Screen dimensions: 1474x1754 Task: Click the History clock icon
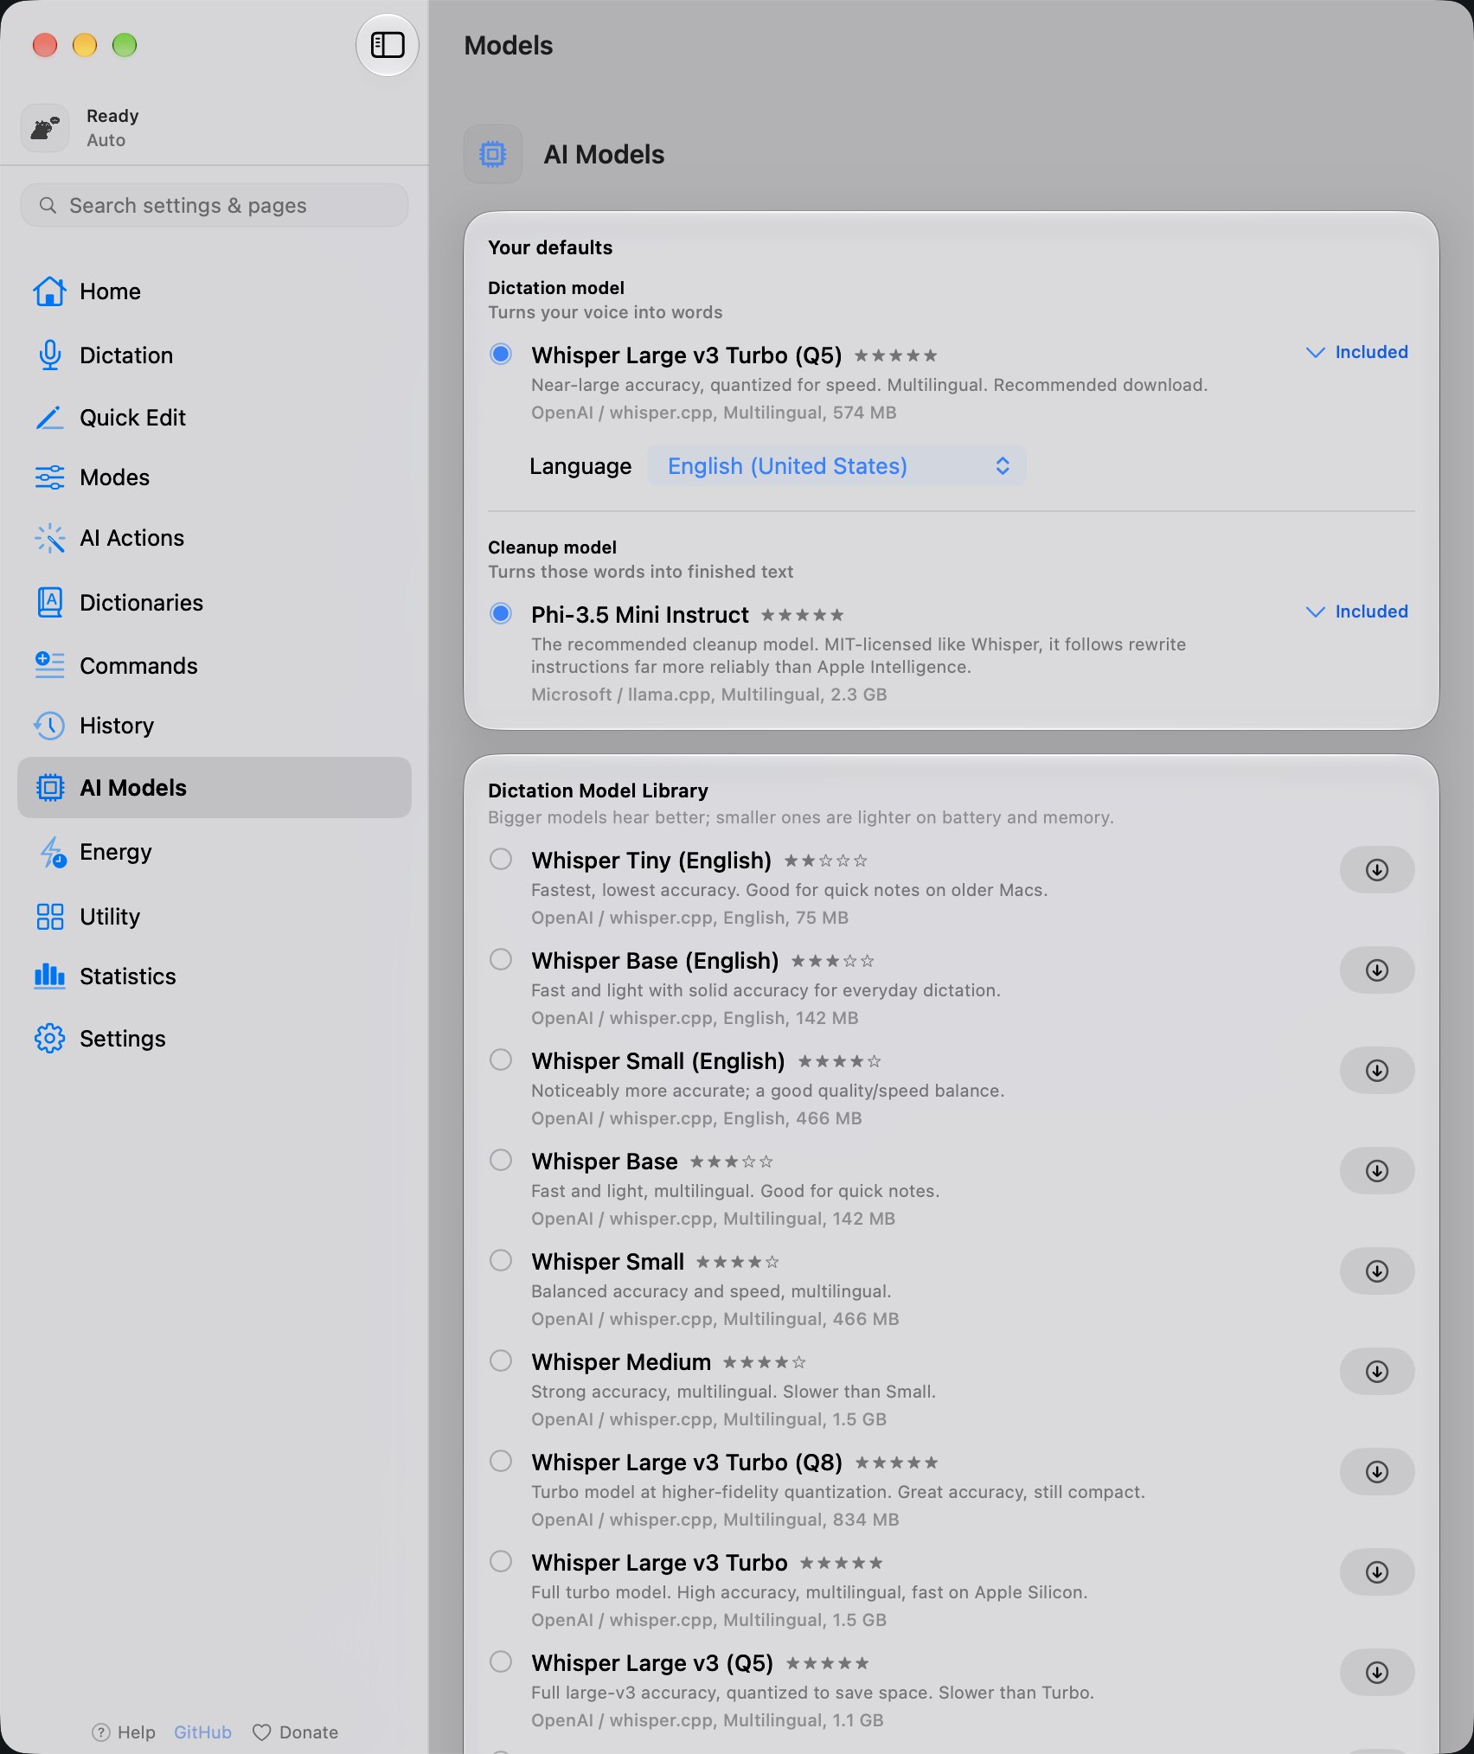49,726
